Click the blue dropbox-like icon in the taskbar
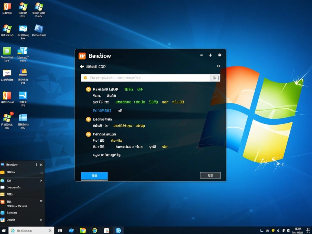The width and height of the screenshot is (312, 234). (x=71, y=230)
